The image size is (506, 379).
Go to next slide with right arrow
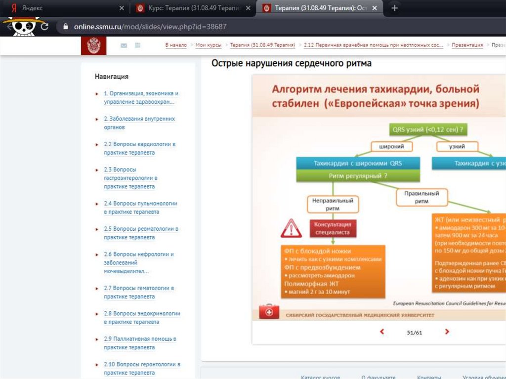447,332
